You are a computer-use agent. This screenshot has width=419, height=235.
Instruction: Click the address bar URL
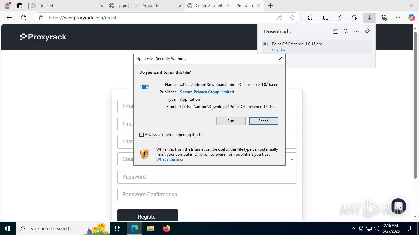click(84, 18)
